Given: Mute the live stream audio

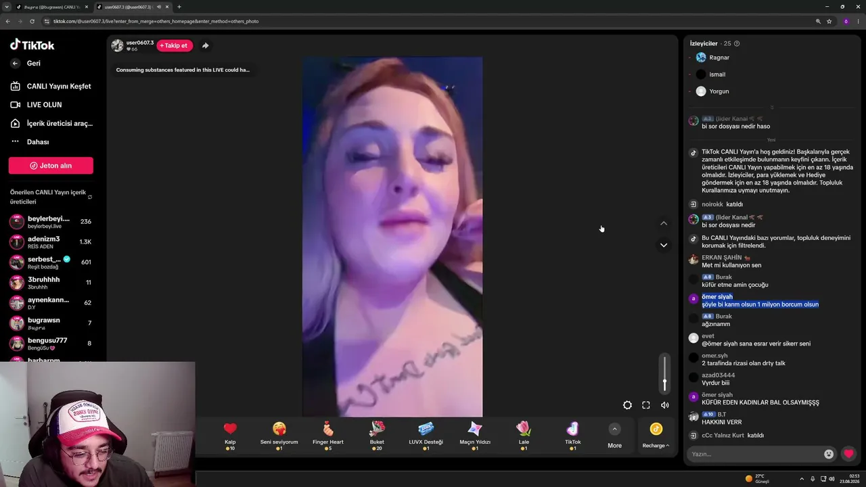Looking at the screenshot, I should (x=665, y=405).
